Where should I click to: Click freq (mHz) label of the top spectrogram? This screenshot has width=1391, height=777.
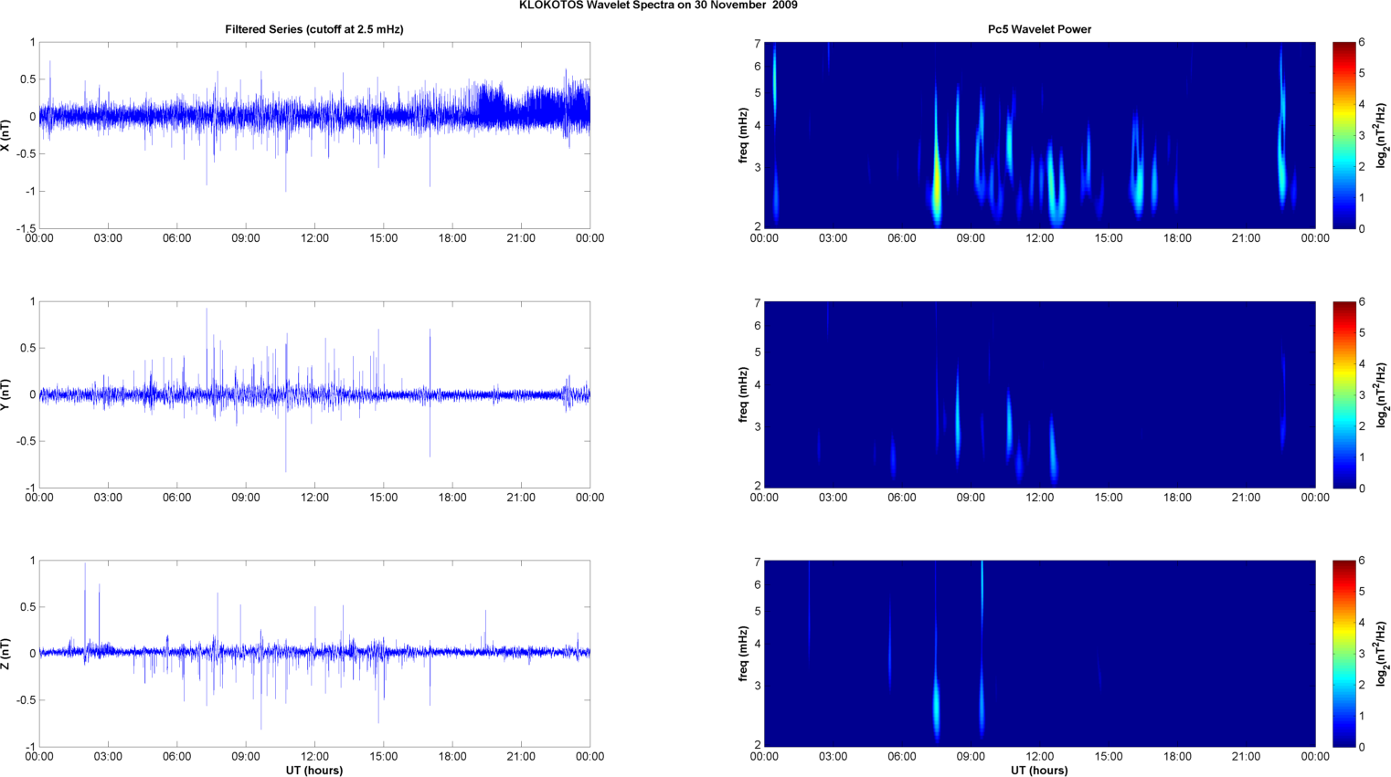coord(744,135)
